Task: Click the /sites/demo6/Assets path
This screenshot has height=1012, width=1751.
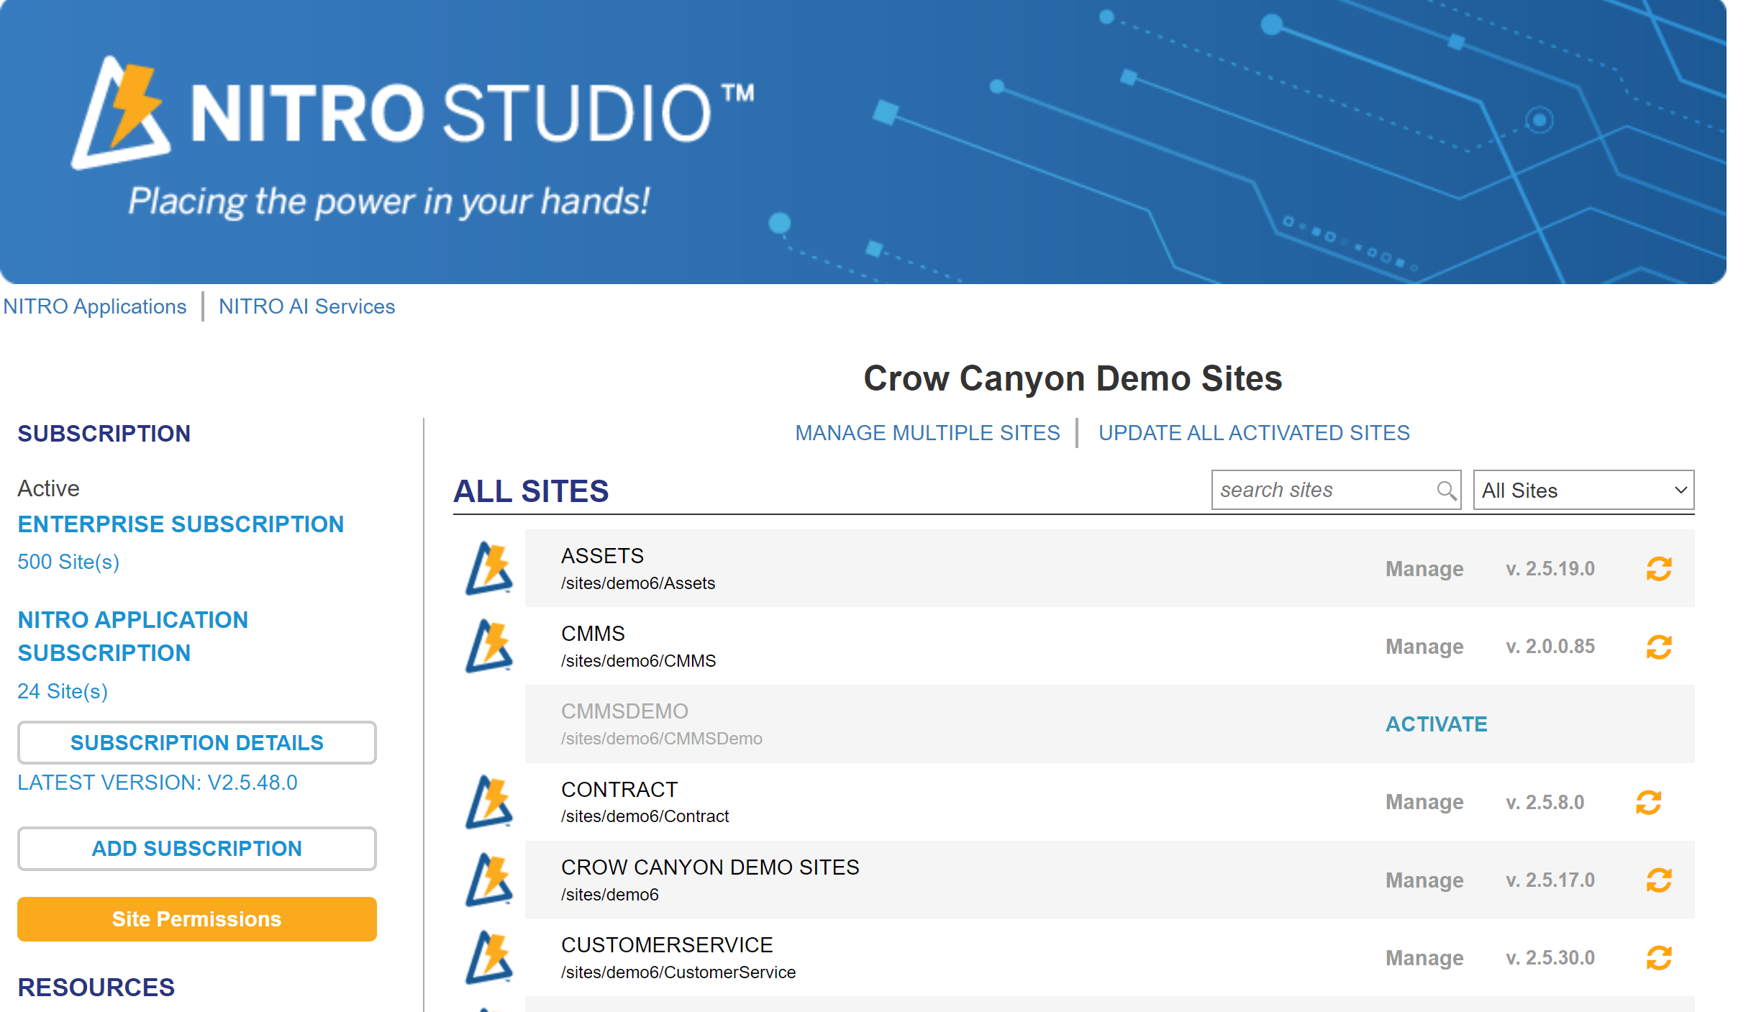Action: 638,583
